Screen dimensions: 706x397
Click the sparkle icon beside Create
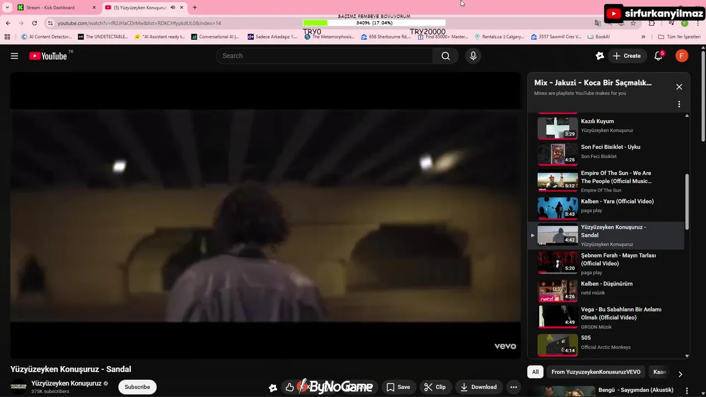[x=600, y=56]
